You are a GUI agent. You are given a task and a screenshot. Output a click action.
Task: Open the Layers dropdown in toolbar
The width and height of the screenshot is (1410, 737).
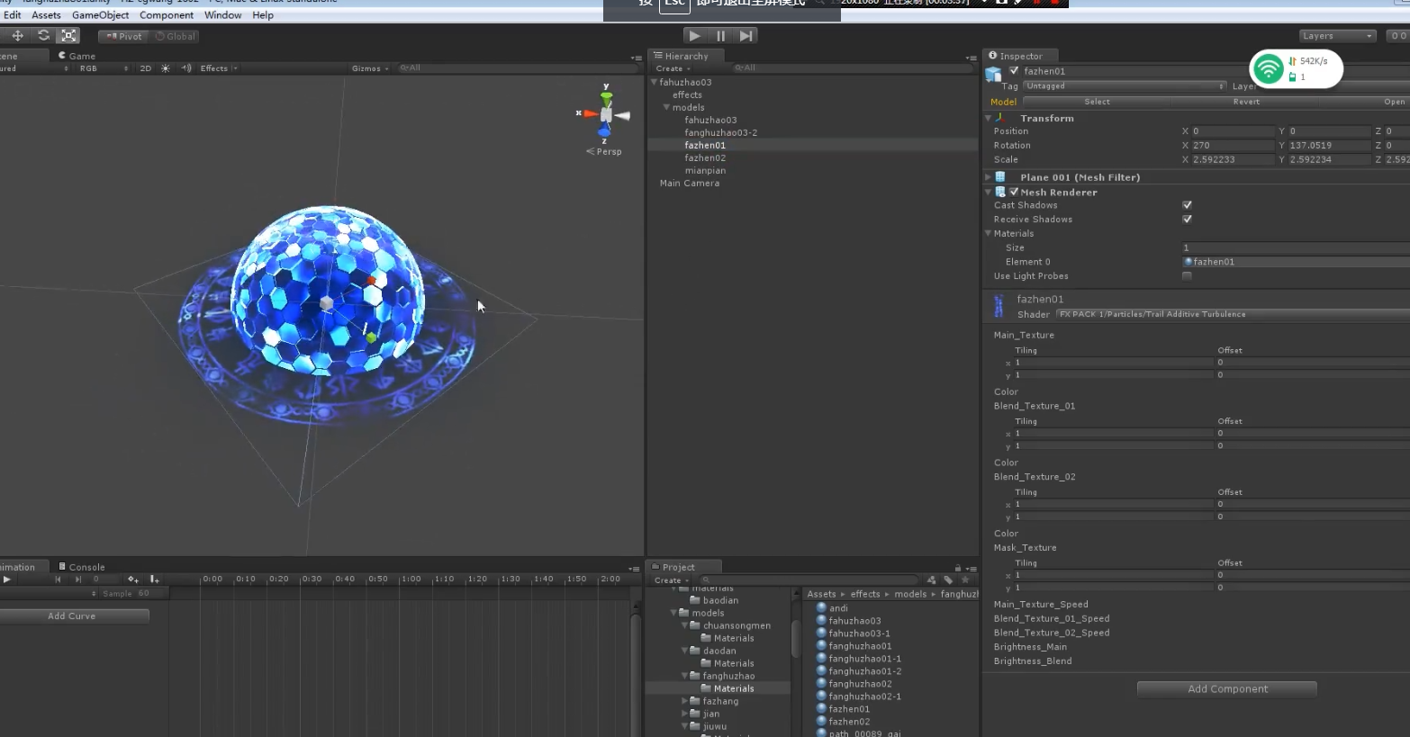(1338, 36)
